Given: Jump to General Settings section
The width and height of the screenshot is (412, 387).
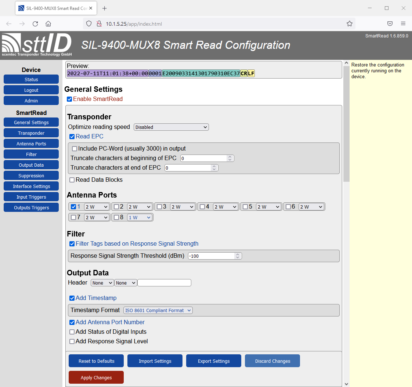Looking at the screenshot, I should 31,122.
